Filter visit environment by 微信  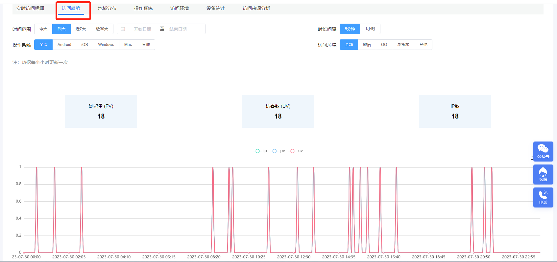(367, 45)
